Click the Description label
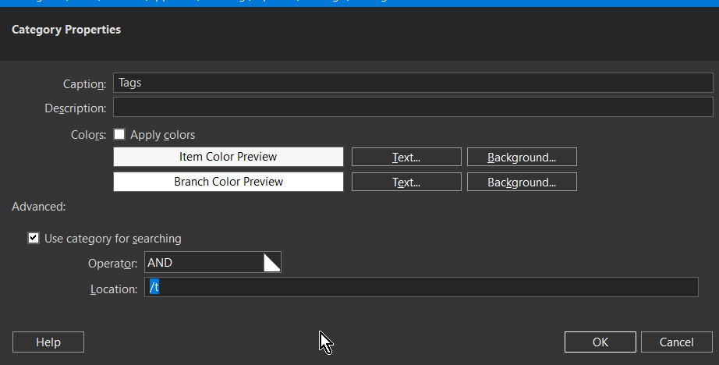Screen dimensions: 719x365 (x=75, y=108)
